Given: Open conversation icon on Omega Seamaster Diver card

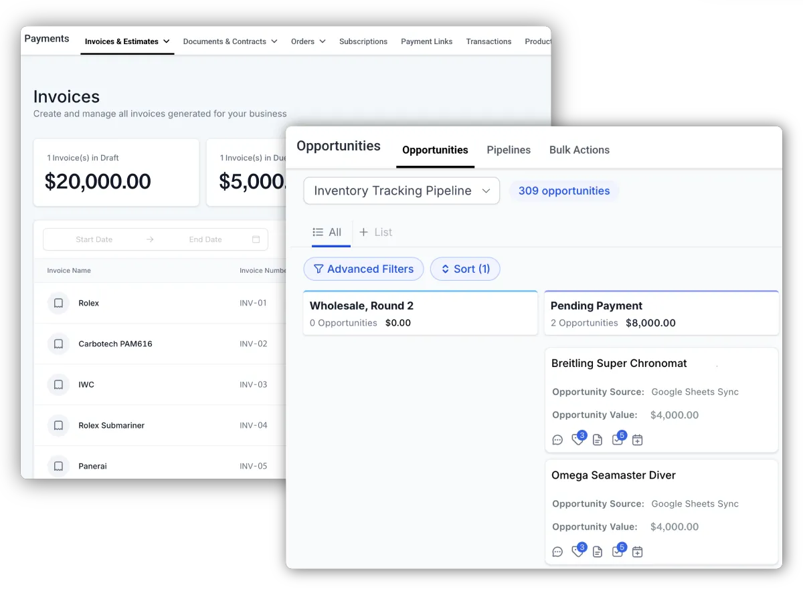Looking at the screenshot, I should tap(557, 552).
